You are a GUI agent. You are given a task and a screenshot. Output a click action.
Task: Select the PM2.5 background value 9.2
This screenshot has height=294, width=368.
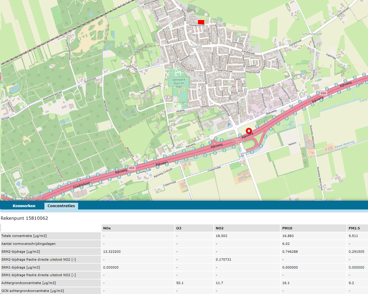tap(351, 283)
